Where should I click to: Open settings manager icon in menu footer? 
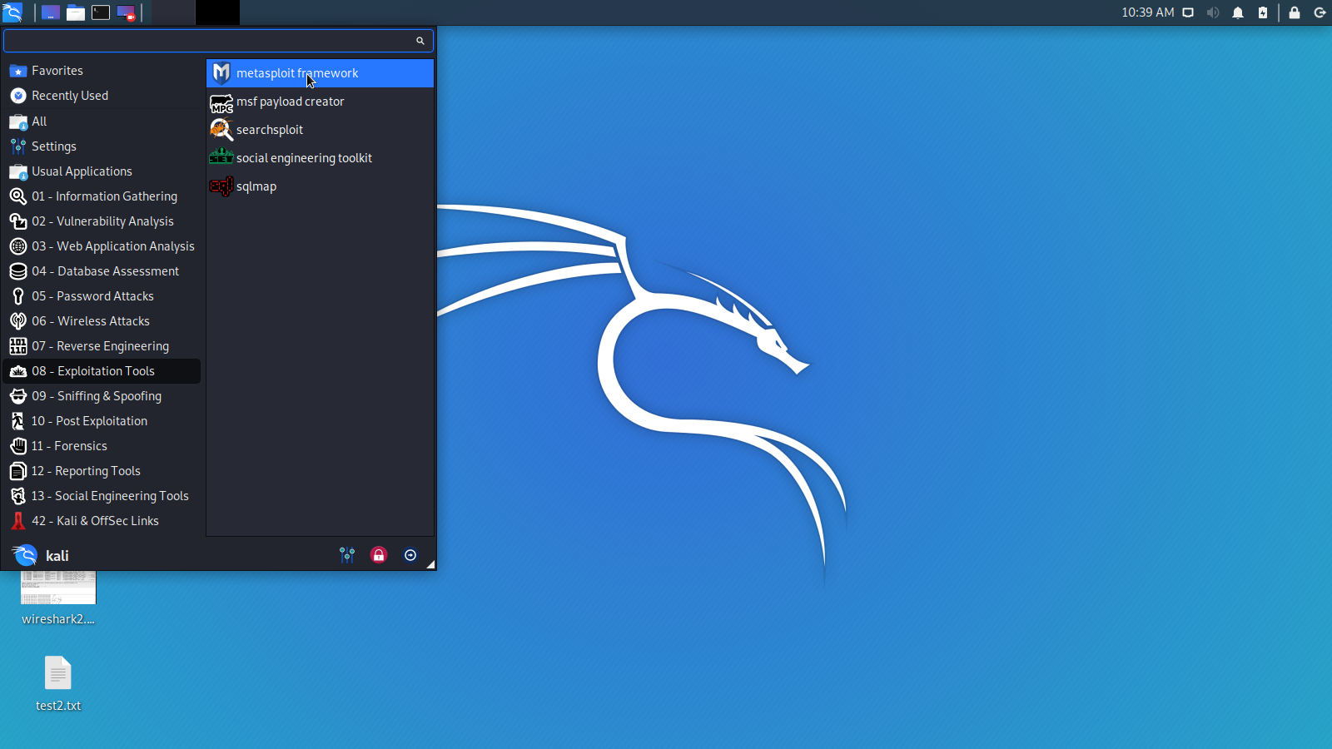click(347, 555)
